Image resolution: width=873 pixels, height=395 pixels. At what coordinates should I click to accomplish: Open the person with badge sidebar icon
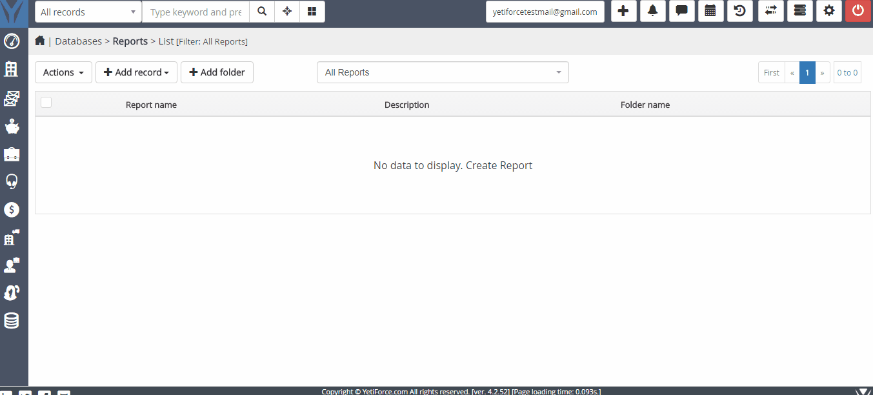click(12, 265)
